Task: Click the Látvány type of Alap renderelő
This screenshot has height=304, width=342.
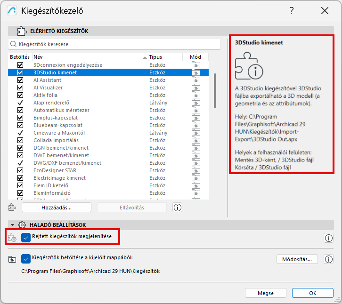Action: click(158, 103)
